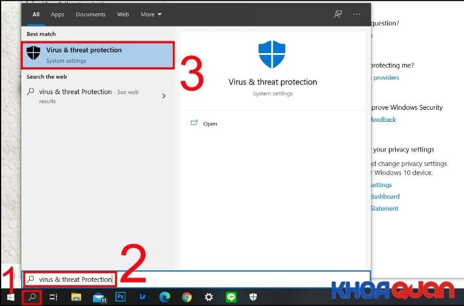The image size is (464, 306).
Task: Open Google Chrome from the taskbar
Action: coord(187,297)
